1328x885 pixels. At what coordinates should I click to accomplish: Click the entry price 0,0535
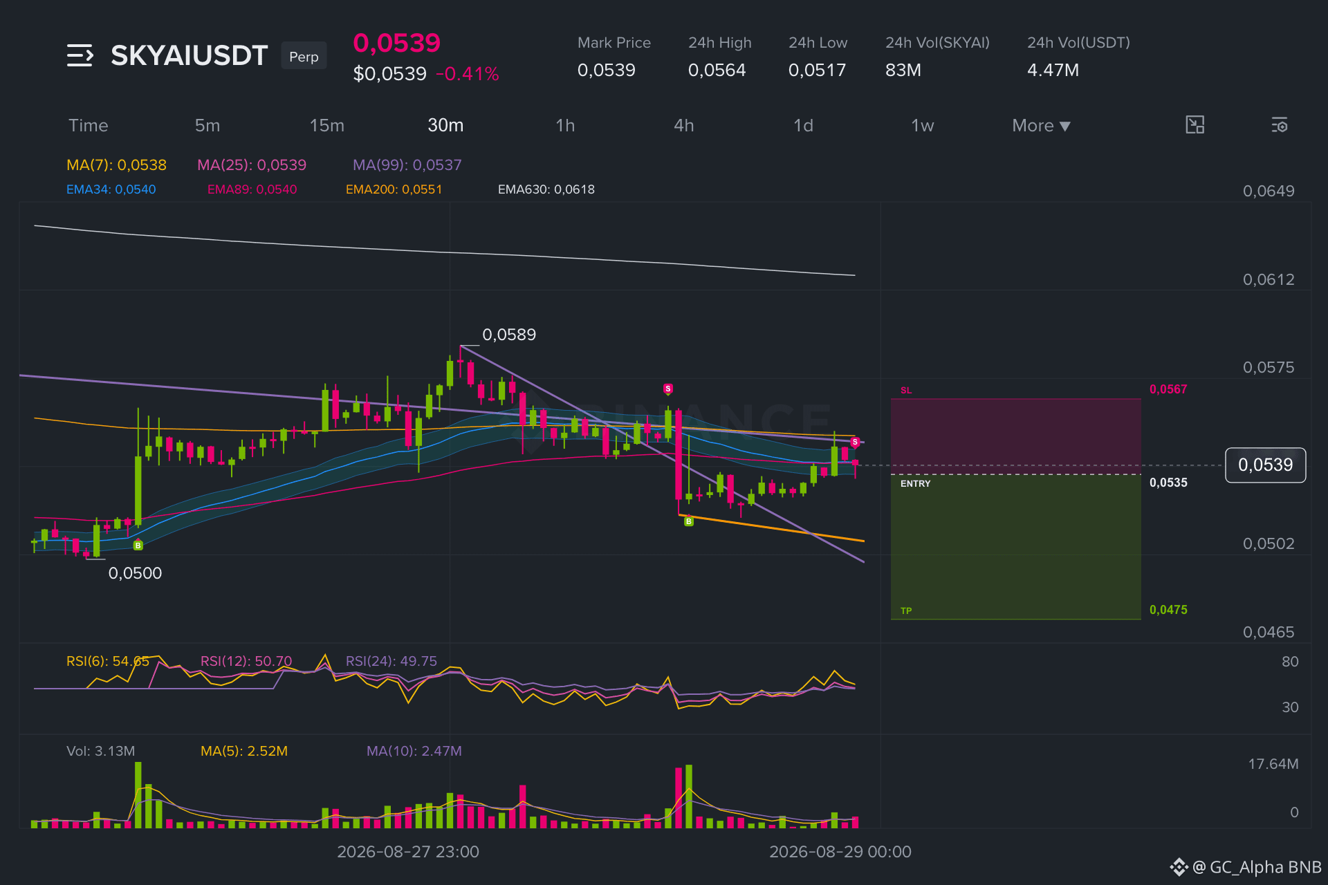(1168, 483)
